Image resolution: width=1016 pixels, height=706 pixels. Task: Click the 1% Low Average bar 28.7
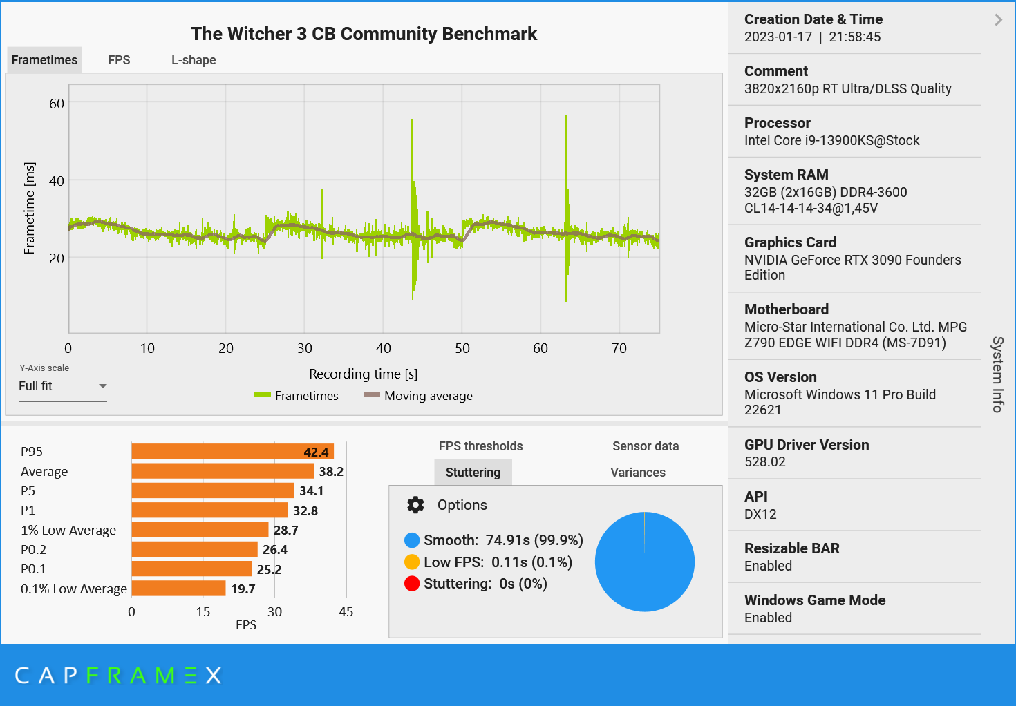200,530
